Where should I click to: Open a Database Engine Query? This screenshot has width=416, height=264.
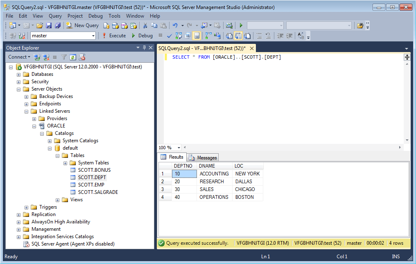point(106,25)
